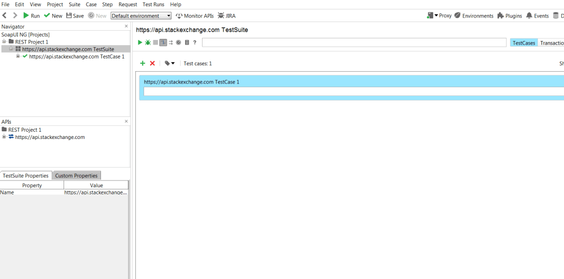The image size is (564, 279).
Task: Switch to TestCases view toggle
Action: pos(523,43)
